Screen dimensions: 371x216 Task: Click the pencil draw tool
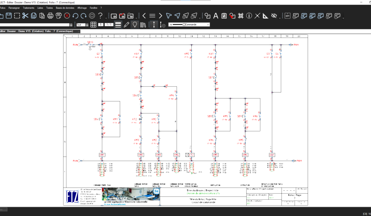pyautogui.click(x=126, y=25)
